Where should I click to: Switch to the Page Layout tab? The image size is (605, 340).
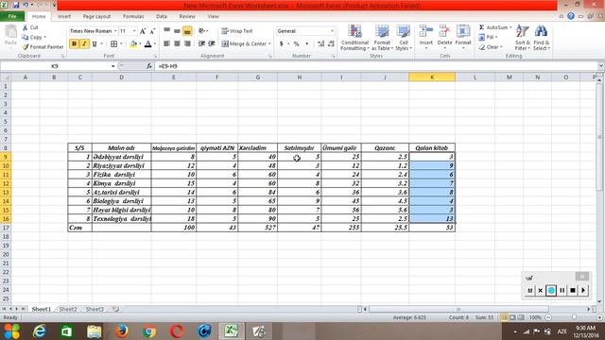click(x=96, y=17)
